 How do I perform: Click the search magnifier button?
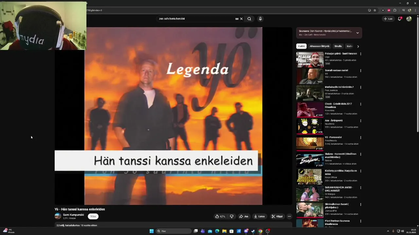pyautogui.click(x=249, y=19)
